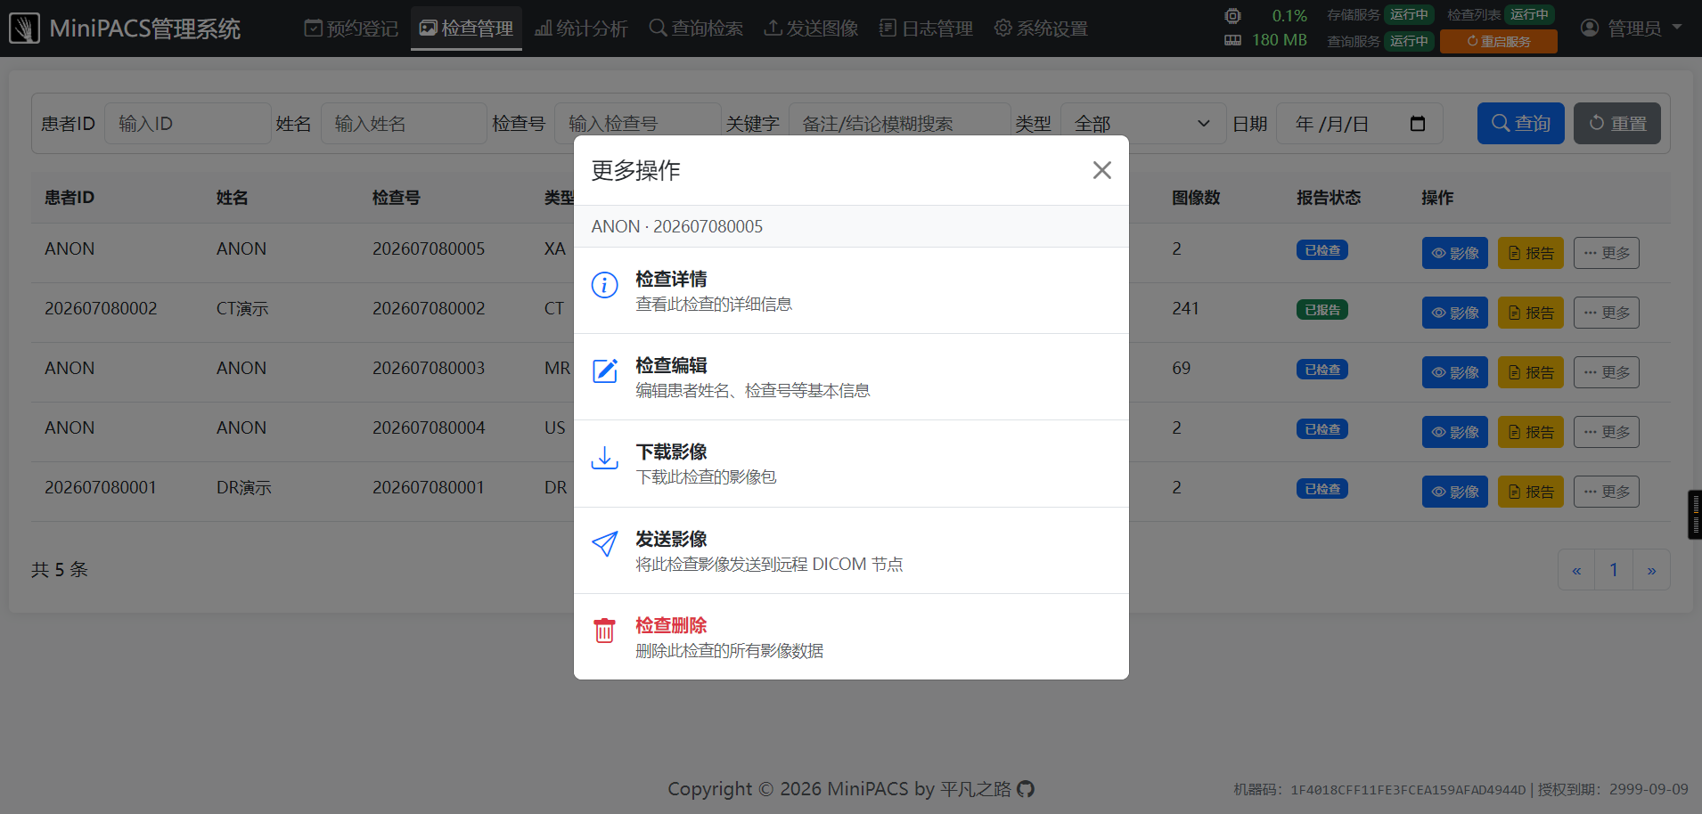
Task: Switch to the 统计分析 tab
Action: point(581,28)
